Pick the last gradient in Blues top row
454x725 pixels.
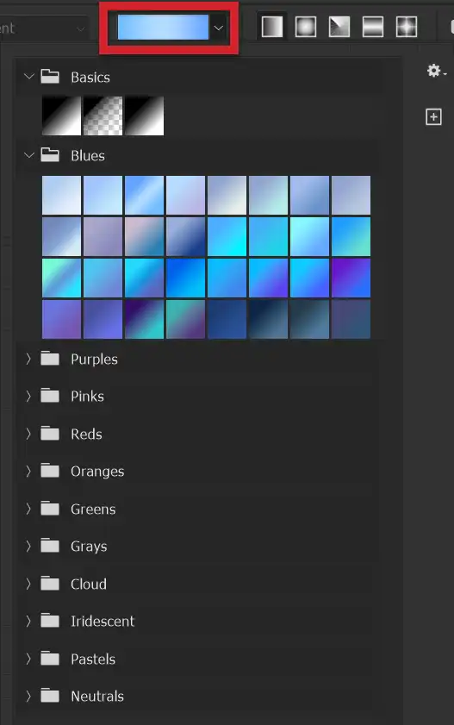(x=351, y=195)
